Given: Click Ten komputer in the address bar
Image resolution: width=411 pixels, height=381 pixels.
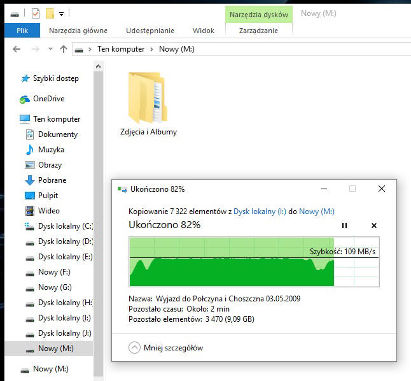Looking at the screenshot, I should [121, 49].
